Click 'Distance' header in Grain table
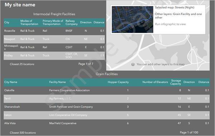 click(204, 82)
